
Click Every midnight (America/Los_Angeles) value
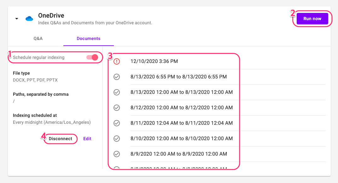52,122
